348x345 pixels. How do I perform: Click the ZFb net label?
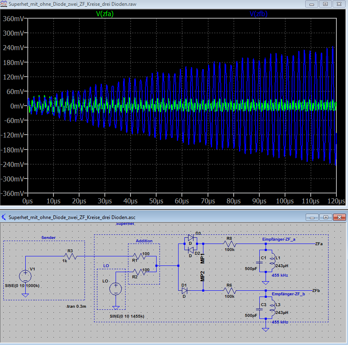(x=316, y=291)
